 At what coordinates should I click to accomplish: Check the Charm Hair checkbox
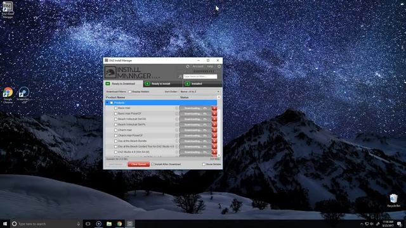click(115, 130)
